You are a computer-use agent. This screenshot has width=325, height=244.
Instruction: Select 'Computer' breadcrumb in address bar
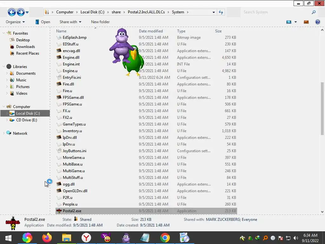tap(65, 12)
